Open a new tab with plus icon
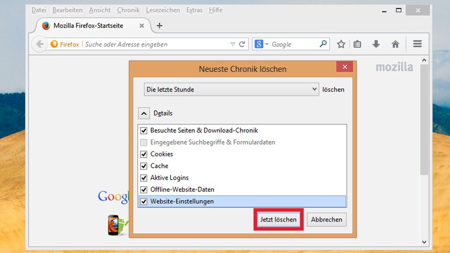Viewport: 450px width, 253px height. click(x=160, y=25)
